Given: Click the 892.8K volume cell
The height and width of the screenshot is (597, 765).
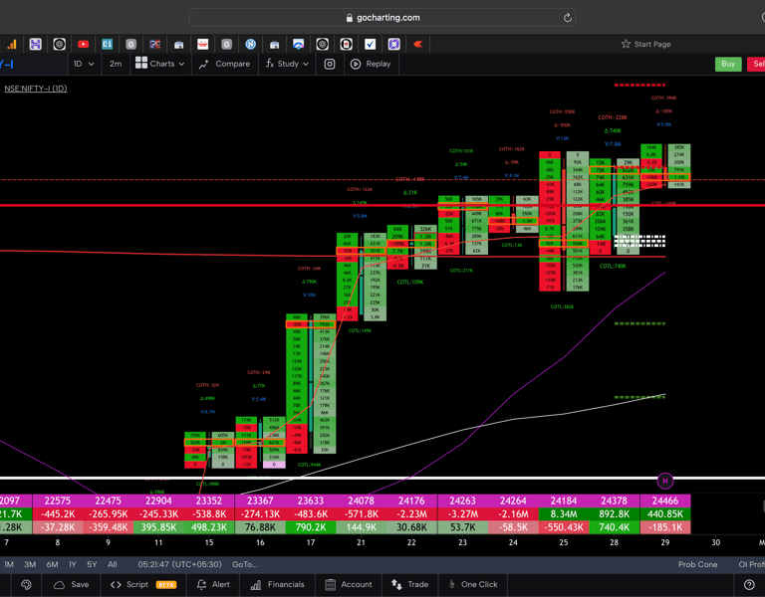Looking at the screenshot, I should click(x=615, y=513).
